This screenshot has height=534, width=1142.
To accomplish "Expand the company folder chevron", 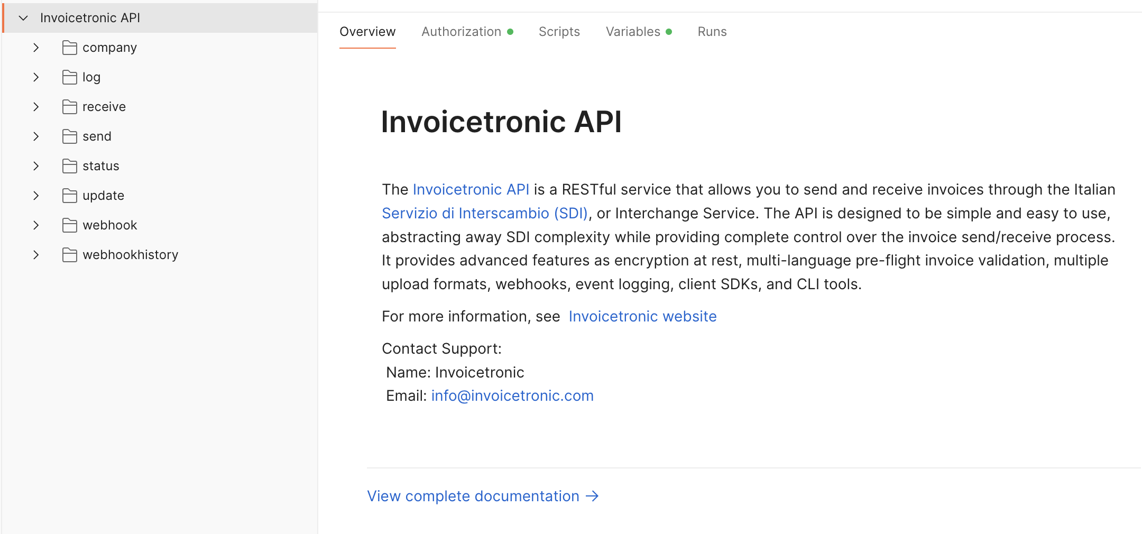I will 36,48.
